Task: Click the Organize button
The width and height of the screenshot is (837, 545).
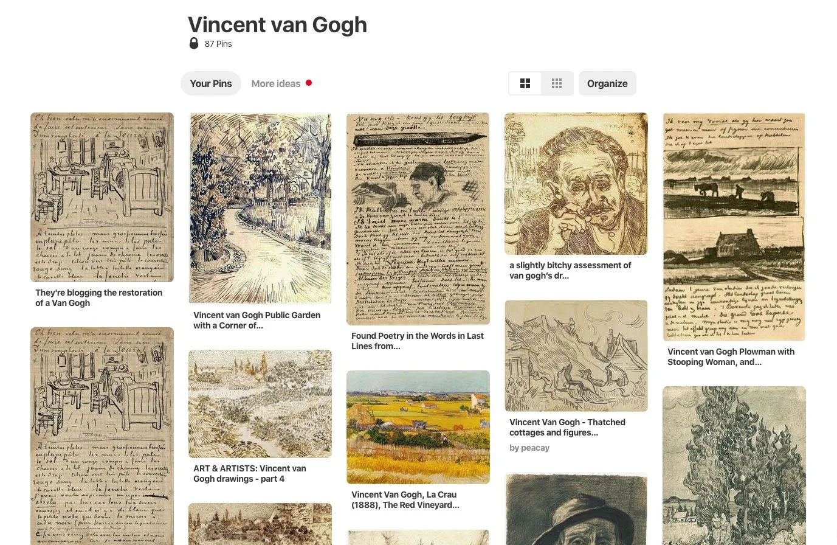Action: (607, 84)
